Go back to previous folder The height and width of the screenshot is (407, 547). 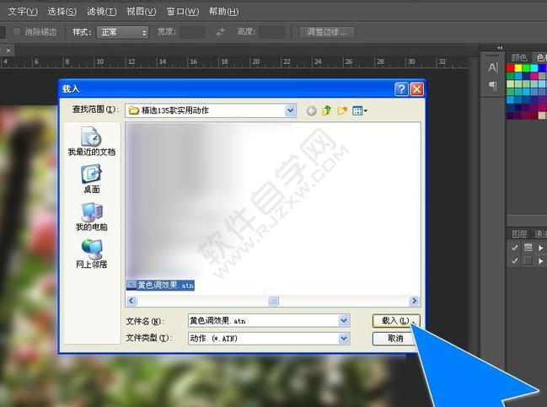pos(311,111)
